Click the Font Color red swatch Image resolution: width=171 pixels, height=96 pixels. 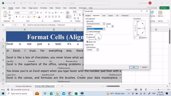[x=39, y=17]
